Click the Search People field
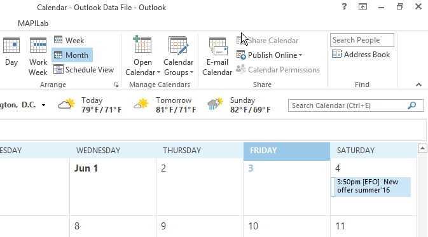The width and height of the screenshot is (428, 237). pos(362,40)
